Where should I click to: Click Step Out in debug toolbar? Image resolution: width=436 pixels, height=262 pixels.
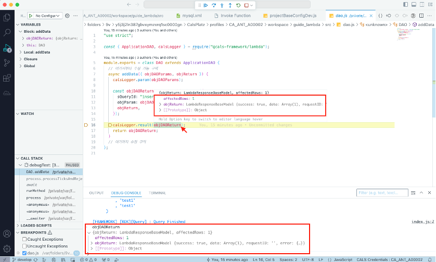tap(230, 5)
